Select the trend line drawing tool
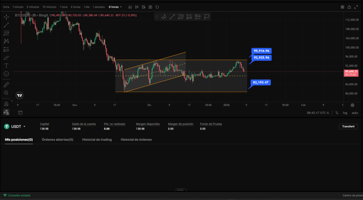The width and height of the screenshot is (363, 200). (x=6, y=25)
